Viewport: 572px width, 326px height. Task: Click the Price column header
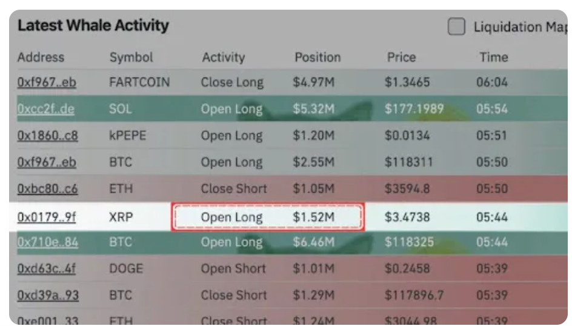pyautogui.click(x=401, y=58)
